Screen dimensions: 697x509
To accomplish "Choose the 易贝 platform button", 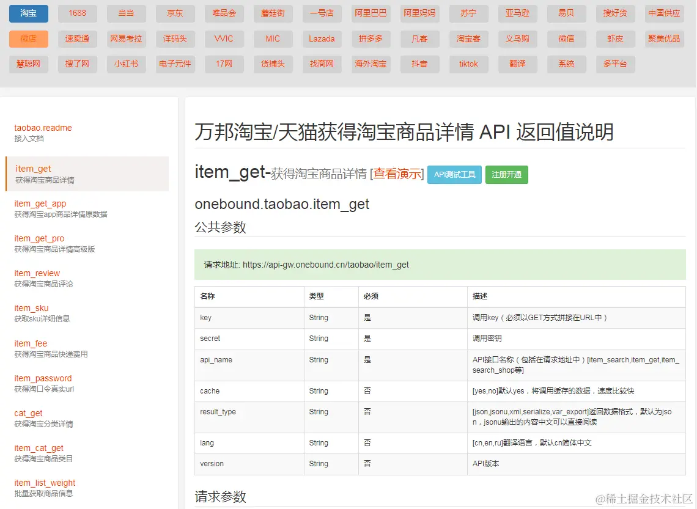I will (x=566, y=13).
